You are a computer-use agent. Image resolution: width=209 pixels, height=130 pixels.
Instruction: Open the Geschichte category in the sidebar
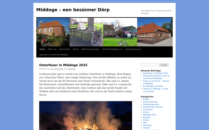pyautogui.click(x=148, y=110)
